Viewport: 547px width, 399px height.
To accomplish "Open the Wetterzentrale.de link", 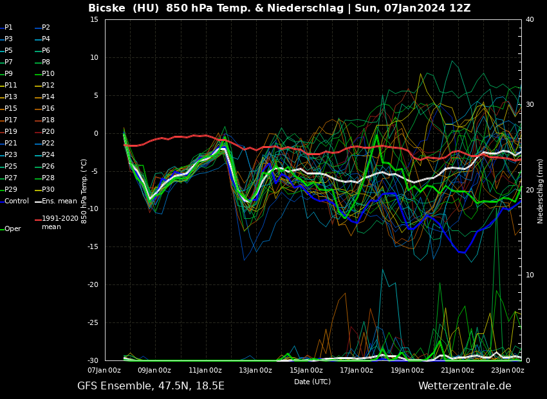I will tap(465, 386).
